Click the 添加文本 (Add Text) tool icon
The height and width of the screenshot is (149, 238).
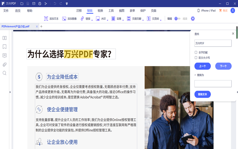pyautogui.click(x=46, y=18)
